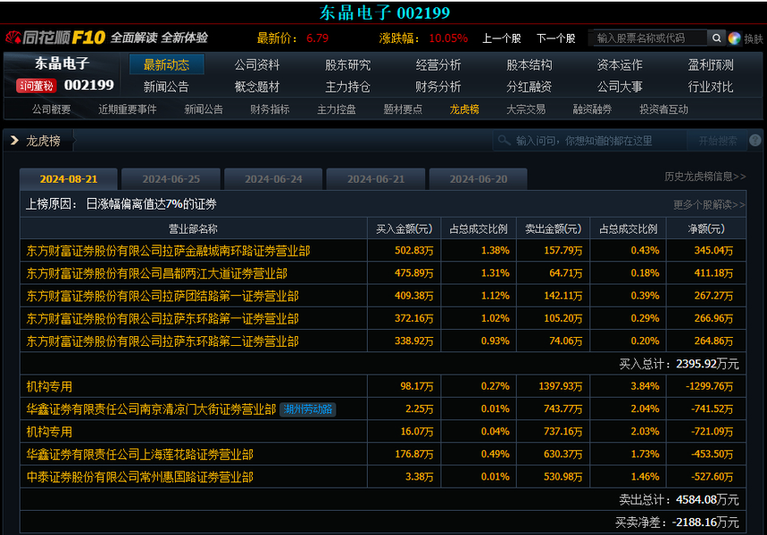Screen dimensions: 767x535
Task: Click the help question mark icon
Action: 754,141
